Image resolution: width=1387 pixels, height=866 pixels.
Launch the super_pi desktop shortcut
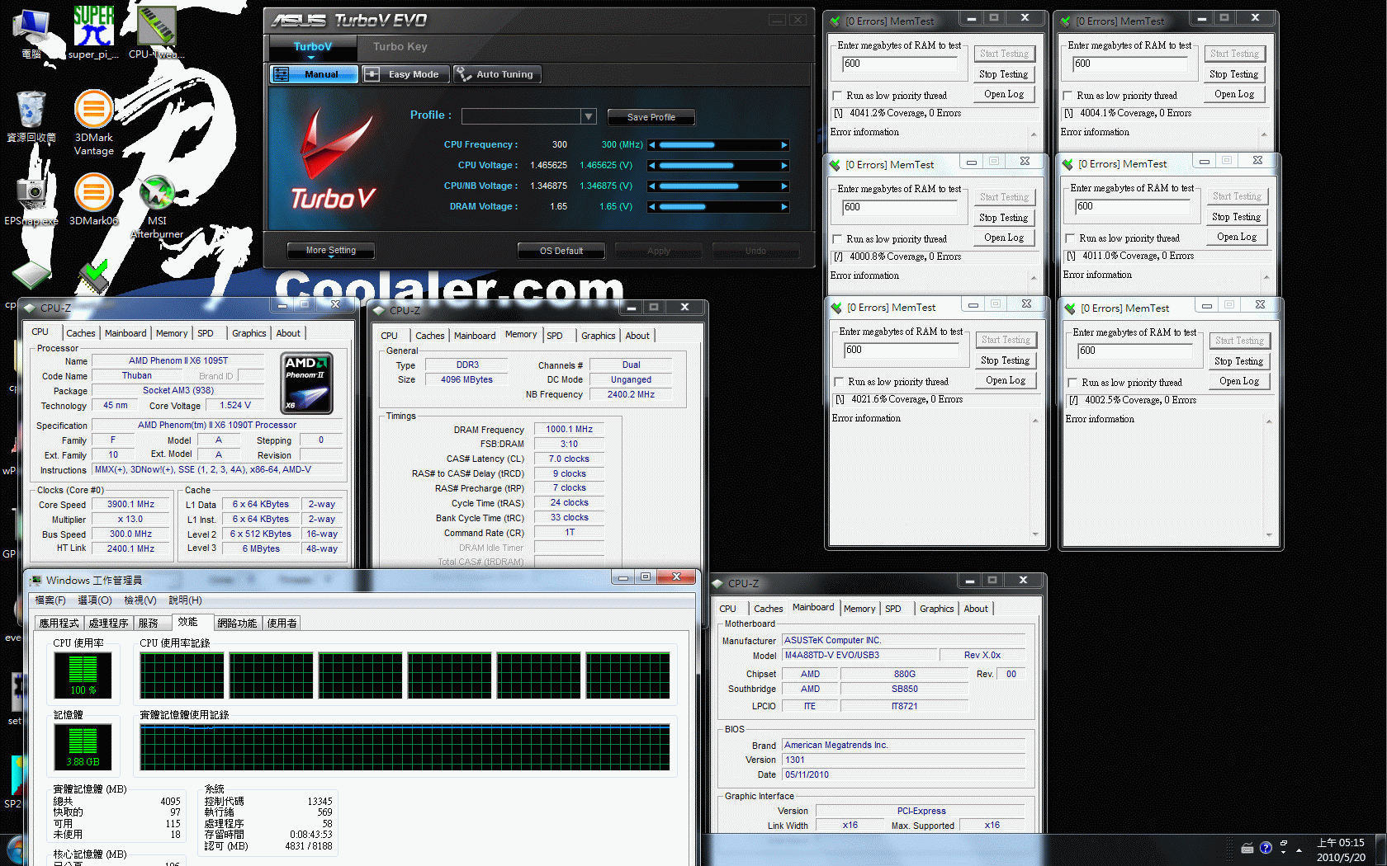click(93, 33)
